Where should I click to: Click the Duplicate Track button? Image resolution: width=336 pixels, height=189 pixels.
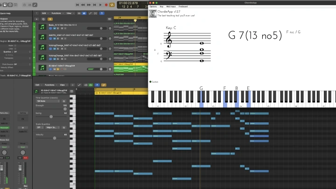(43, 19)
